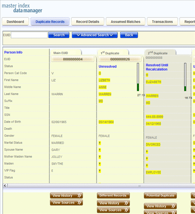Click Resolved Until Recalculation status link
The width and height of the screenshot is (195, 214).
coord(157,67)
